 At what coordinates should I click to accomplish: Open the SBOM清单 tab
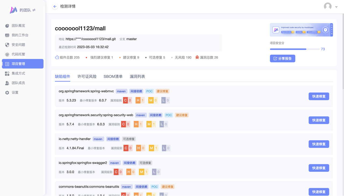click(113, 77)
